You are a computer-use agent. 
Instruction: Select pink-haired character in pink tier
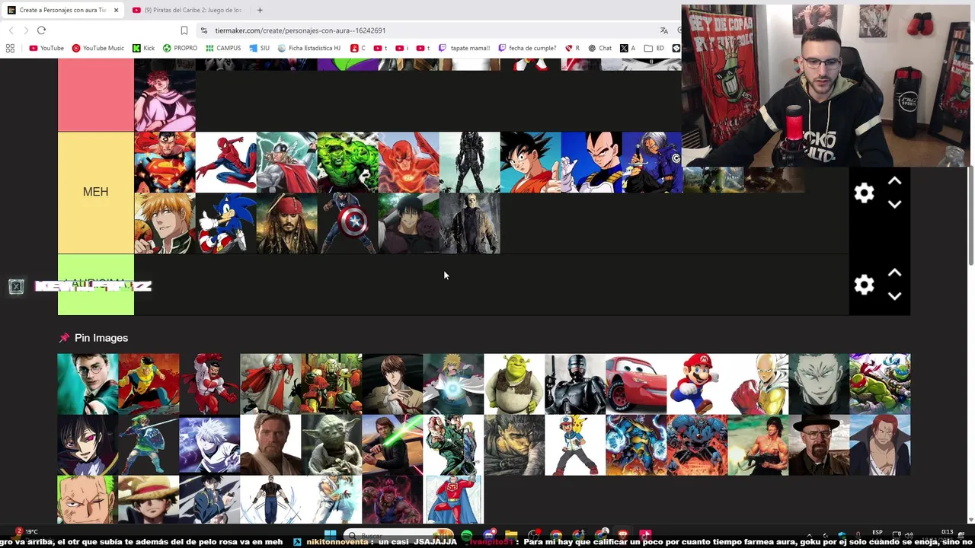click(165, 101)
